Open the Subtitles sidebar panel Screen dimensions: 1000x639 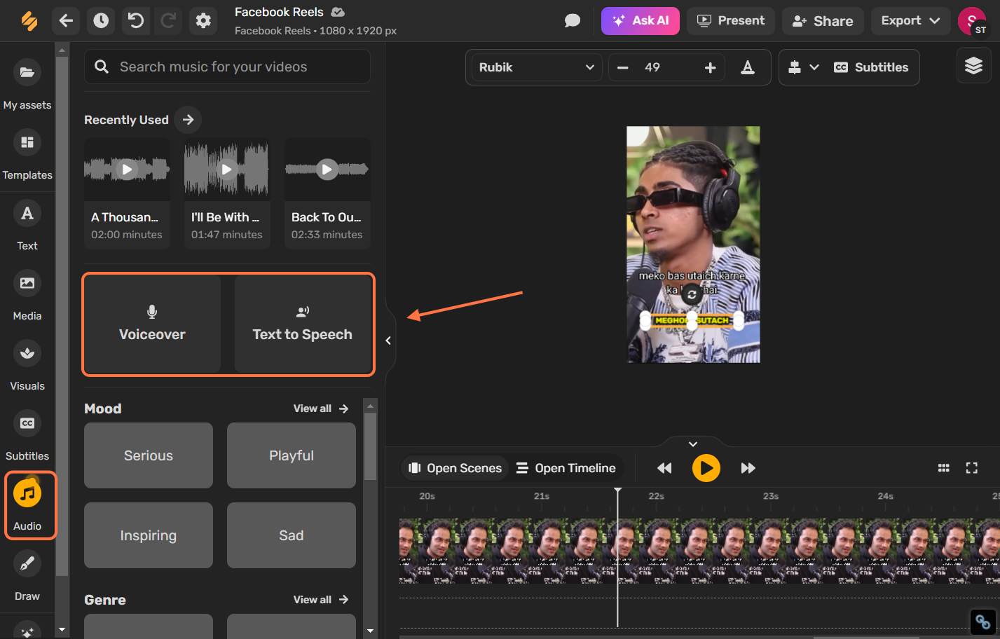pyautogui.click(x=27, y=435)
